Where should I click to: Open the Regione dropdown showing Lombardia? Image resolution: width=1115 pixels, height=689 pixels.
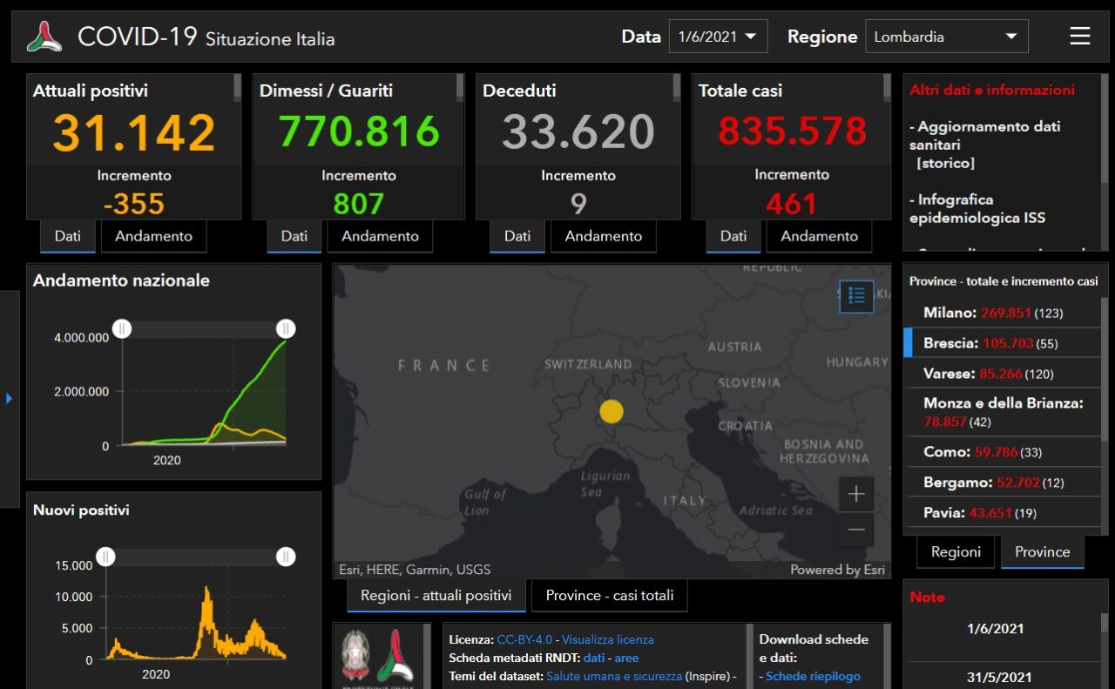(x=946, y=37)
